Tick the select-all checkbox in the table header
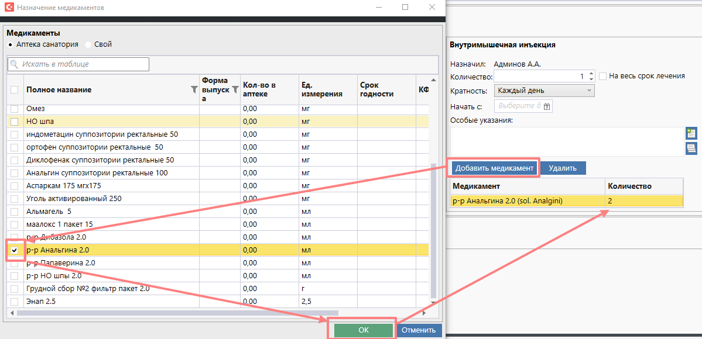 pos(15,90)
